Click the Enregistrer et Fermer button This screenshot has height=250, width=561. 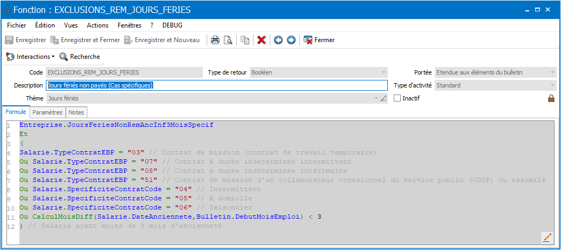tap(85, 40)
